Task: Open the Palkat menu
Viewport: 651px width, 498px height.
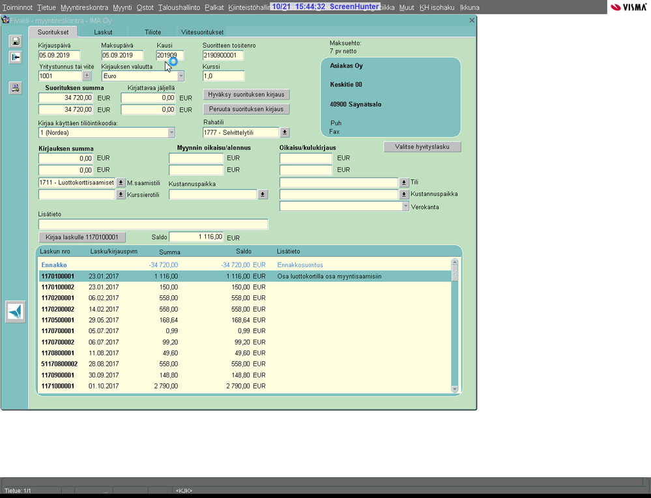Action: (214, 7)
